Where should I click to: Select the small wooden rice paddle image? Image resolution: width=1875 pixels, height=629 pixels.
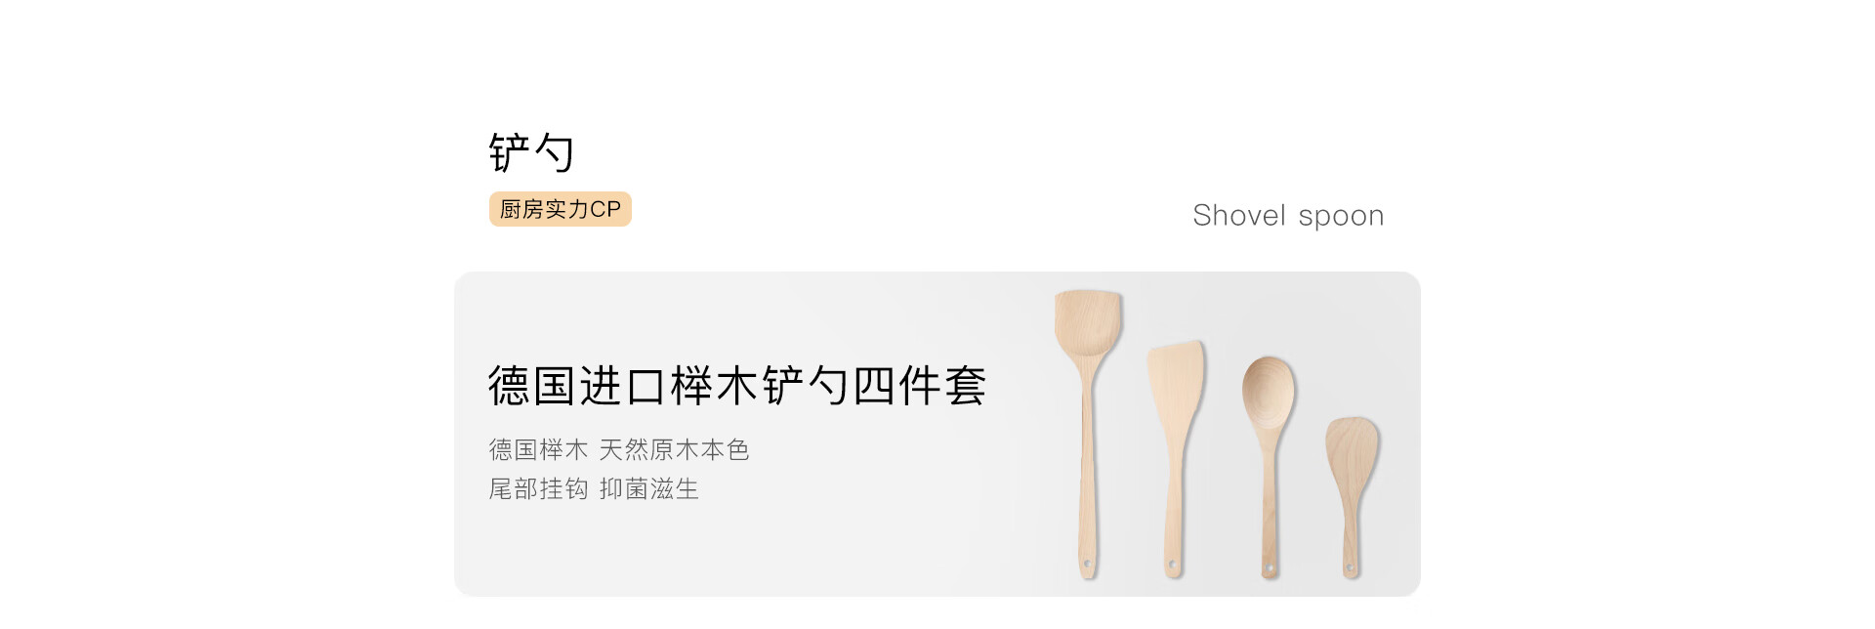click(1352, 497)
